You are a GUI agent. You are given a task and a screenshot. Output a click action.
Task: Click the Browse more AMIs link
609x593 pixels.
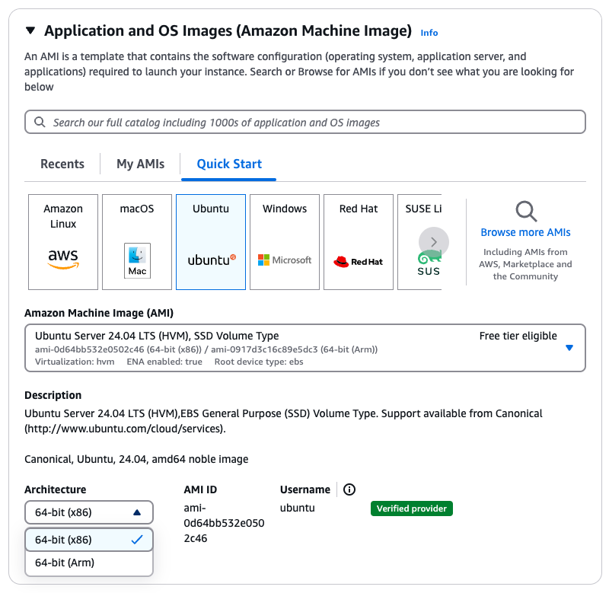(525, 232)
